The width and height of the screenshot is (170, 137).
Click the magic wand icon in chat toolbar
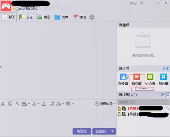point(17,104)
